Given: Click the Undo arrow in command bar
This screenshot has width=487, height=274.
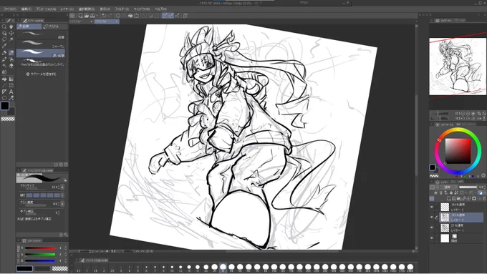Looking at the screenshot, I should pos(104,15).
